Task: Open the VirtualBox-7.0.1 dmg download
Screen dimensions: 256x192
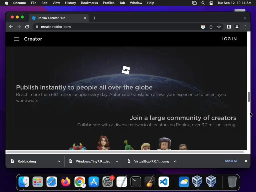Action: tap(151, 161)
